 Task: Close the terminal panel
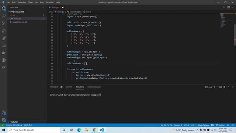[x=232, y=87]
